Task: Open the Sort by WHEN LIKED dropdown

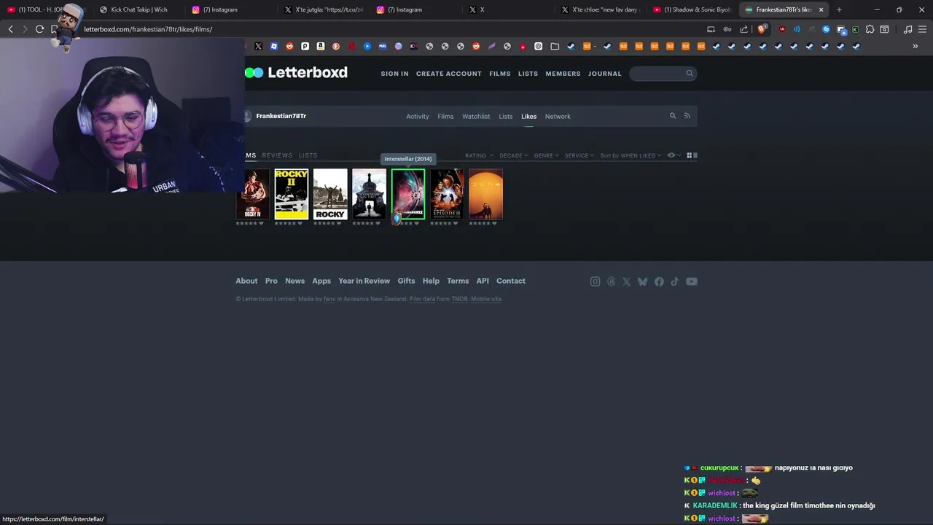Action: click(631, 155)
